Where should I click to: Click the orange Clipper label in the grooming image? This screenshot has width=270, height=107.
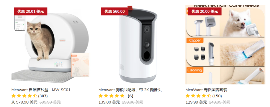point(195,40)
